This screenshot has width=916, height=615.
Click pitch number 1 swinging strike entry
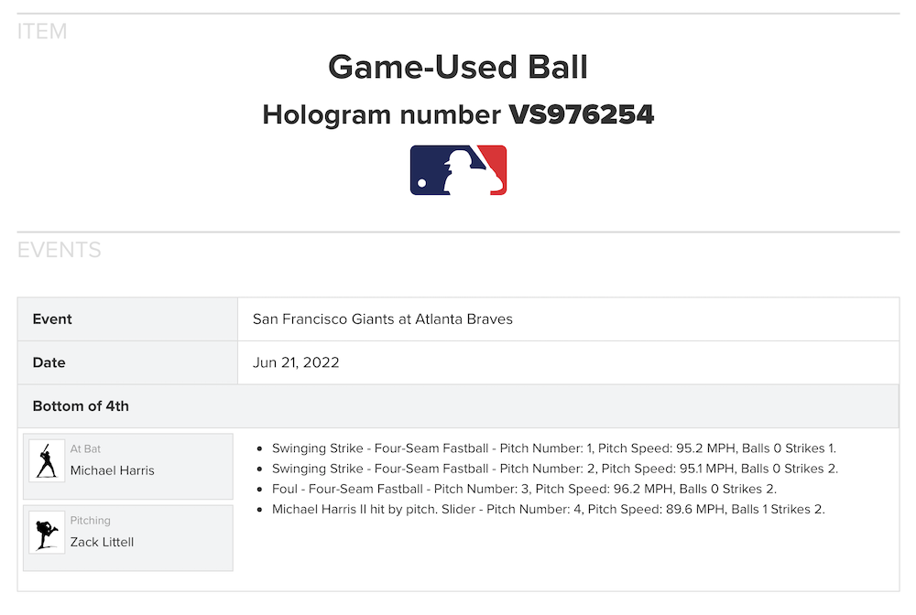tap(553, 448)
